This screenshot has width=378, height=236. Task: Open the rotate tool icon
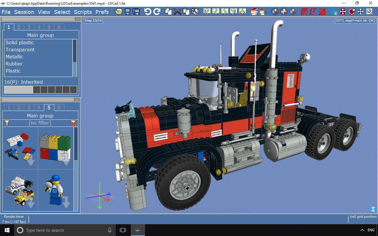pyautogui.click(x=351, y=12)
